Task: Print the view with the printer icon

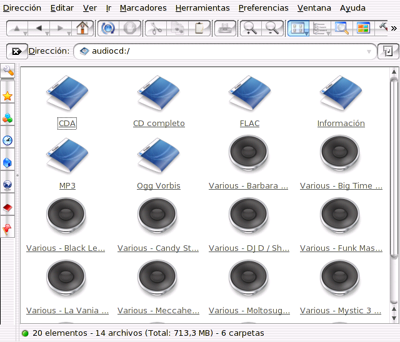Action: point(225,28)
